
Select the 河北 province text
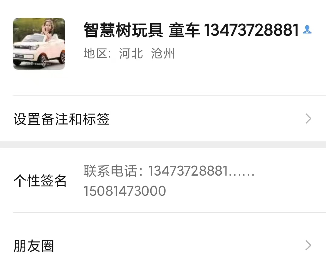tap(131, 53)
